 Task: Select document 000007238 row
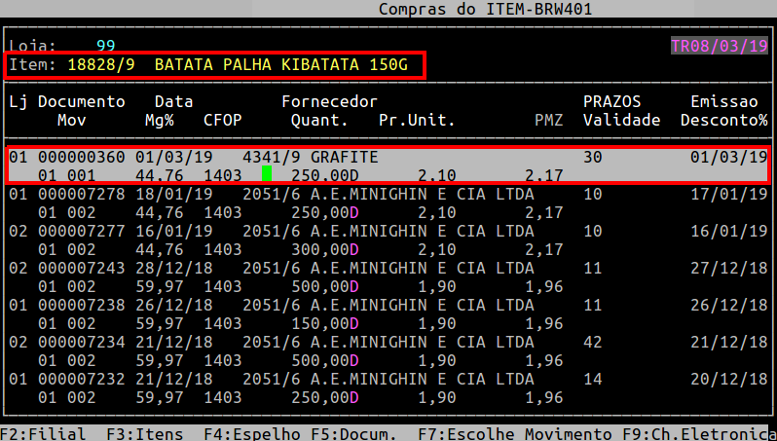point(81,305)
